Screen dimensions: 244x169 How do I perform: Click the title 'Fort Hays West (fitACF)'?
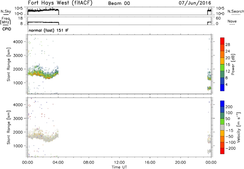click(x=60, y=3)
